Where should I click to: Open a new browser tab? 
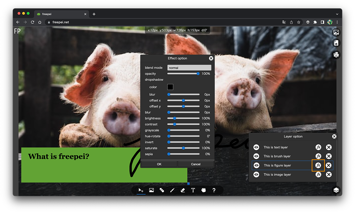(x=94, y=14)
